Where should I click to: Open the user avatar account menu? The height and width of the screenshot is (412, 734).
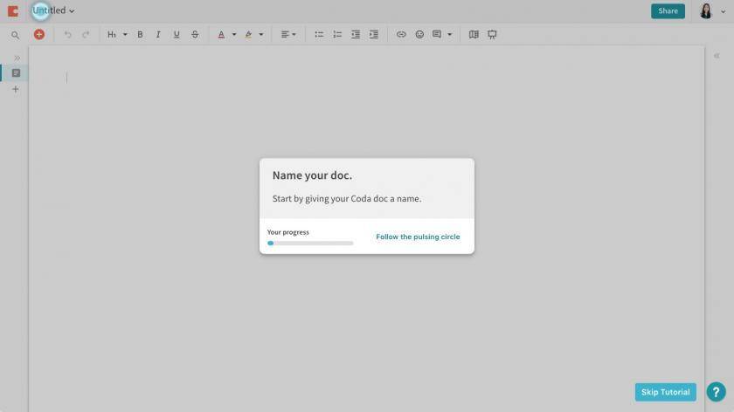point(712,10)
